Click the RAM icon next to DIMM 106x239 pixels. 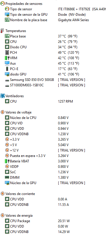(x=7, y=178)
